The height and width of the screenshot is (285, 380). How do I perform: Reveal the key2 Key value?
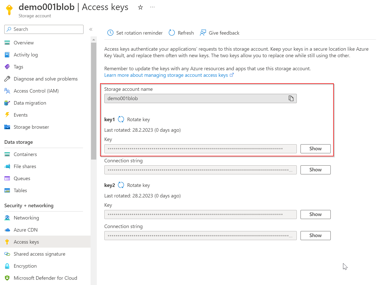click(315, 215)
